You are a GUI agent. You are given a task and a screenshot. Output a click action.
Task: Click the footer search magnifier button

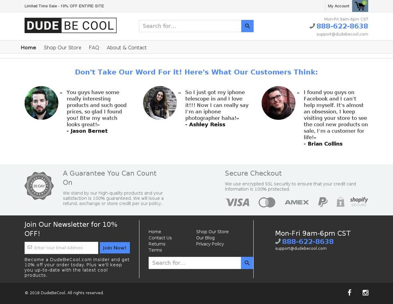coord(247,263)
